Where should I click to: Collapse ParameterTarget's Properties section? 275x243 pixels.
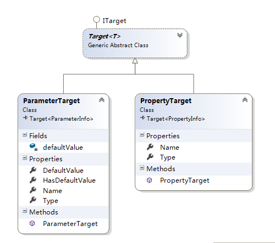(x=25, y=158)
